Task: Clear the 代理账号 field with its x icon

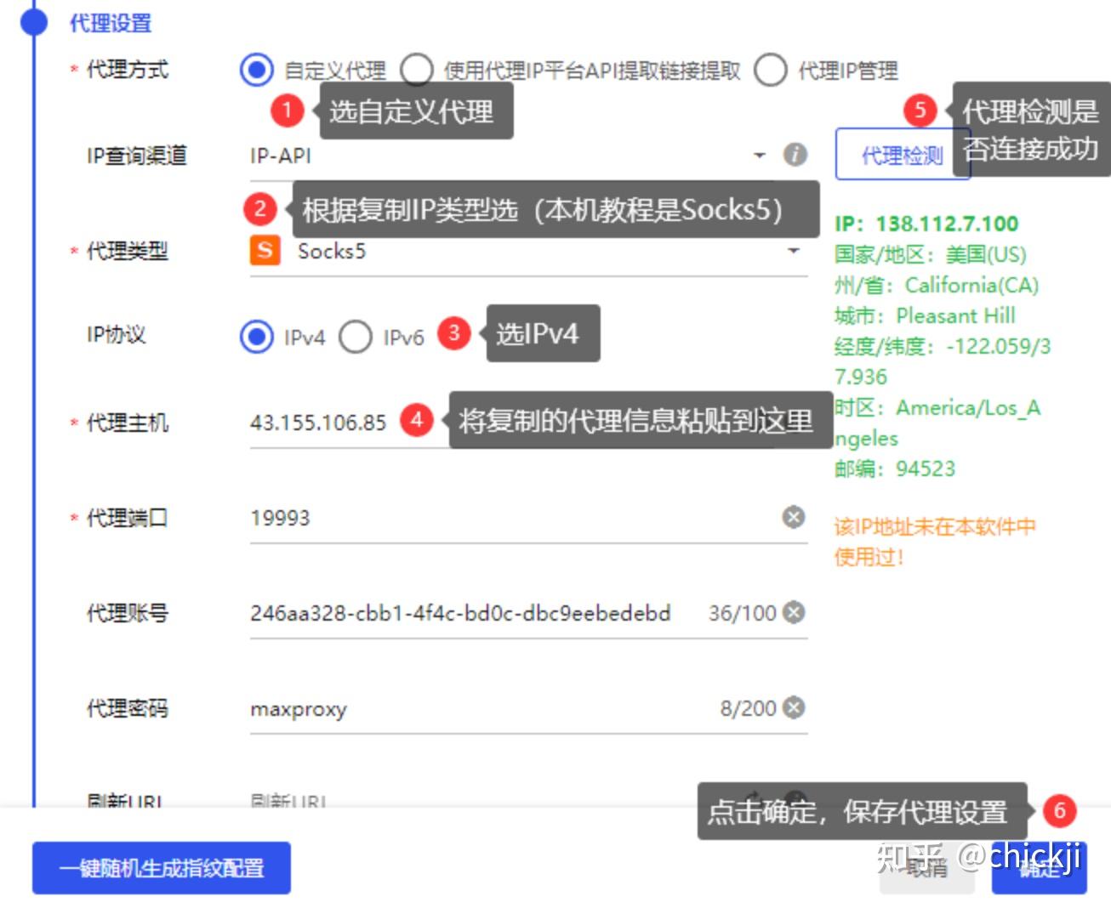Action: [793, 612]
